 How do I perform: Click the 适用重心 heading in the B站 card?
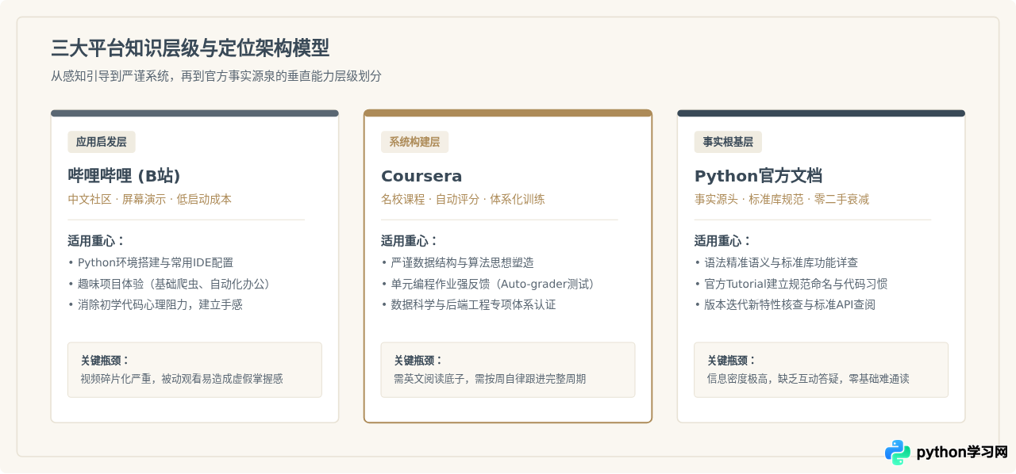click(97, 241)
